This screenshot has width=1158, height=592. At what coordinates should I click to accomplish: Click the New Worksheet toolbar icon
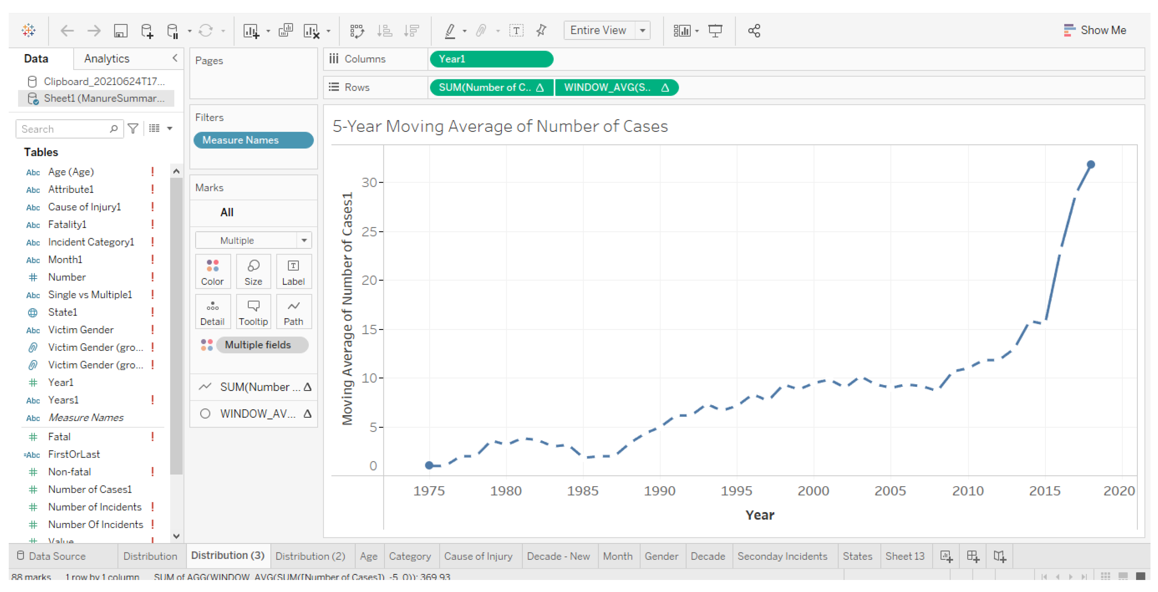coord(251,31)
